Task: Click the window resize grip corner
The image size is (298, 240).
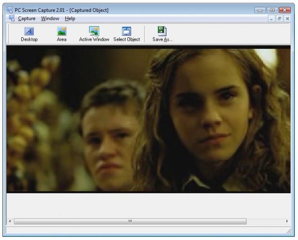Action: 289,231
